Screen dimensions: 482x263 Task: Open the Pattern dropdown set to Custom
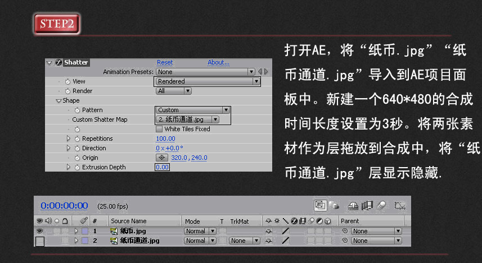click(193, 110)
